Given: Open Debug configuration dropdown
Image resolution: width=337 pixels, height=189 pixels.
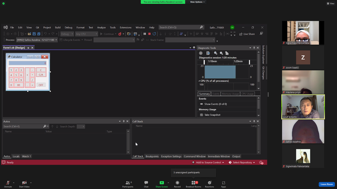Looking at the screenshot, I should click(67, 34).
